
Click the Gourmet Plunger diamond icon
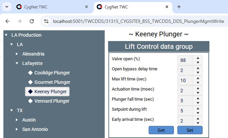tap(30, 82)
